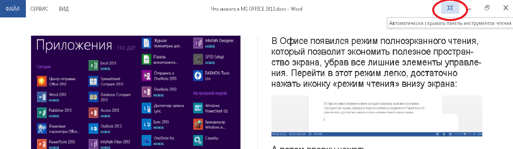Viewport: 513px width, 149px height.
Task: Click OneNote 2013 icon in apps picture
Action: pos(146,92)
